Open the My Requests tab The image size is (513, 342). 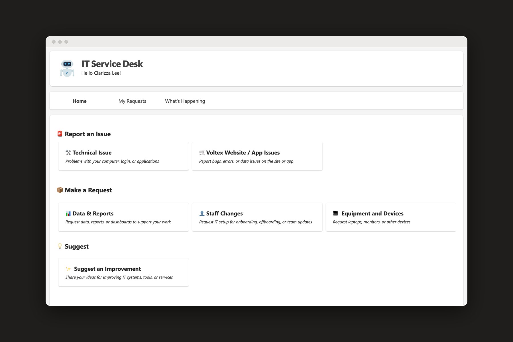click(x=132, y=101)
